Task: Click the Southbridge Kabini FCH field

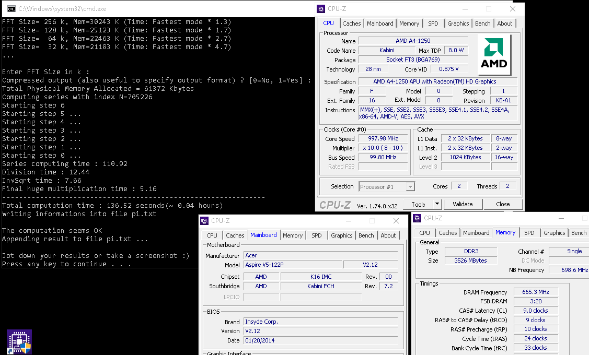Action: click(x=321, y=286)
